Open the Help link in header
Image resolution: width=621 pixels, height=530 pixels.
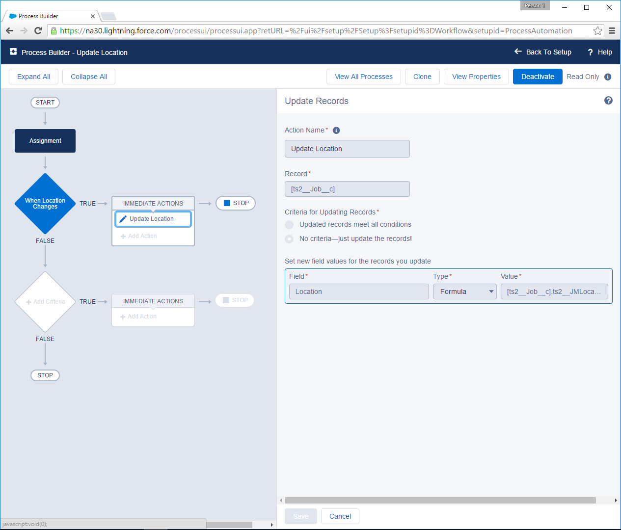point(600,52)
